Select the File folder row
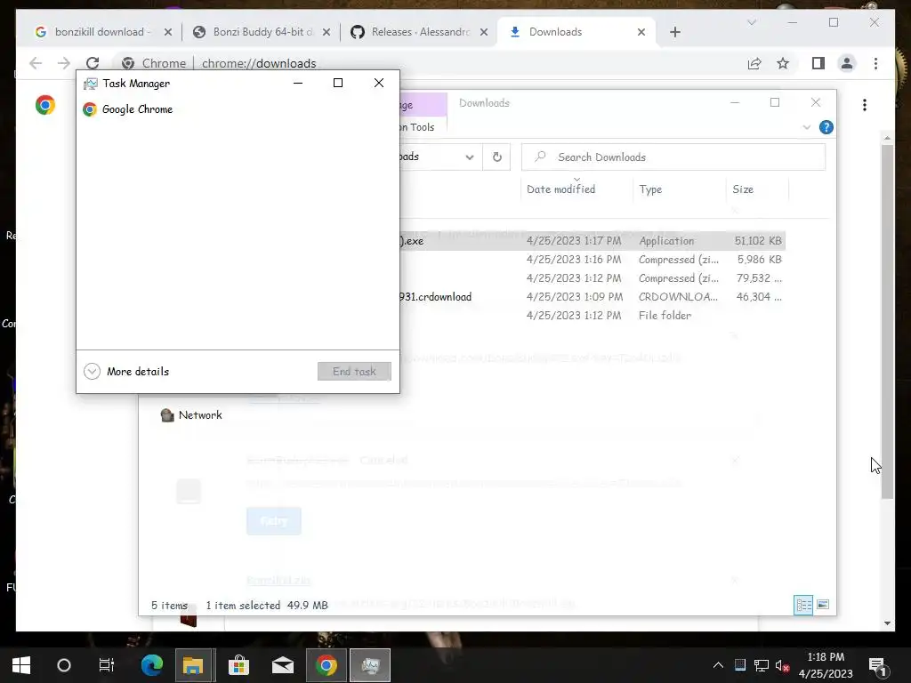The width and height of the screenshot is (911, 683). (x=592, y=316)
